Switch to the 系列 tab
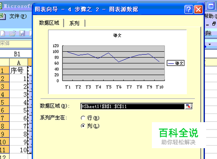Viewport: 217px width, 159px height. pyautogui.click(x=74, y=23)
